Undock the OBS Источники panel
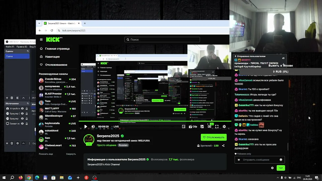The height and width of the screenshot is (181, 322). click(x=28, y=104)
